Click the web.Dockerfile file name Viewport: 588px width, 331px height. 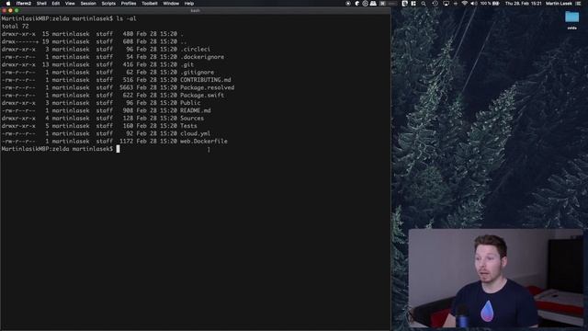pyautogui.click(x=204, y=141)
